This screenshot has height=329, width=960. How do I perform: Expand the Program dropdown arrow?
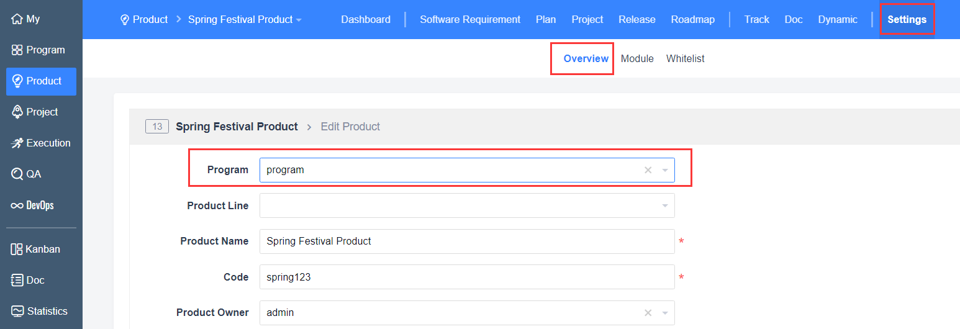pyautogui.click(x=664, y=170)
